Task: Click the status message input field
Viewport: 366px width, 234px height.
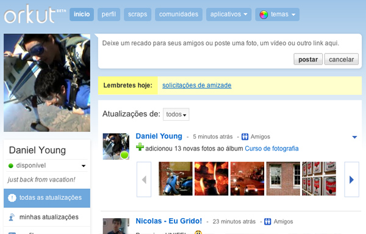Action: [x=221, y=43]
